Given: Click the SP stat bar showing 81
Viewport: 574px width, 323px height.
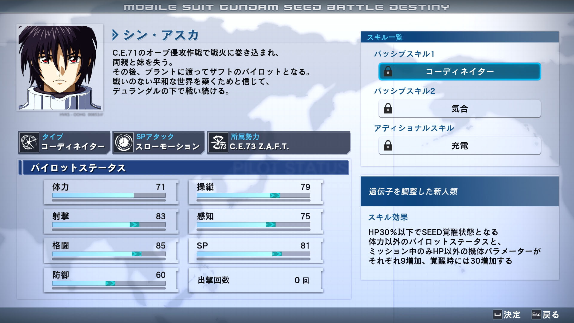Looking at the screenshot, I should pos(254,254).
